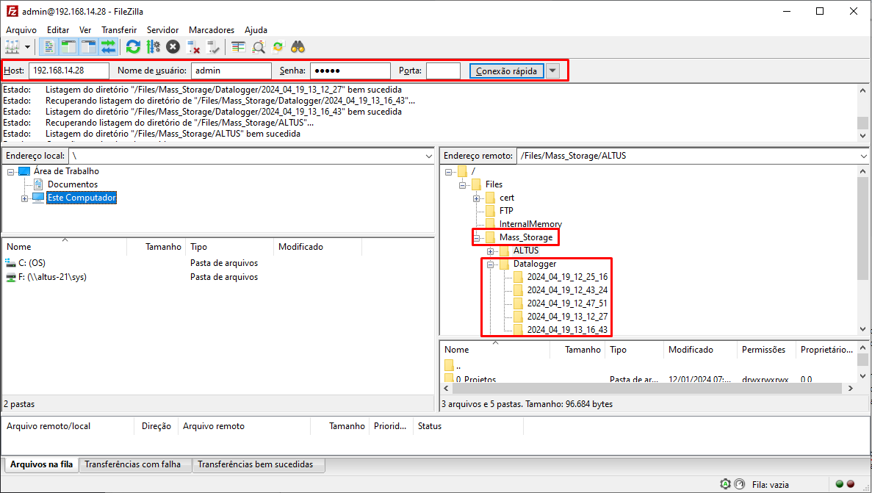Open quick connect history dropdown

coord(553,71)
